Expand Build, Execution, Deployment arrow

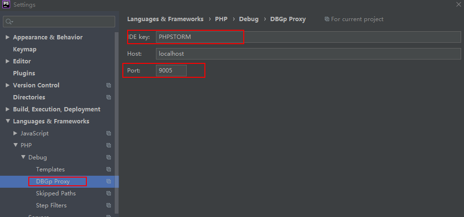click(x=7, y=109)
